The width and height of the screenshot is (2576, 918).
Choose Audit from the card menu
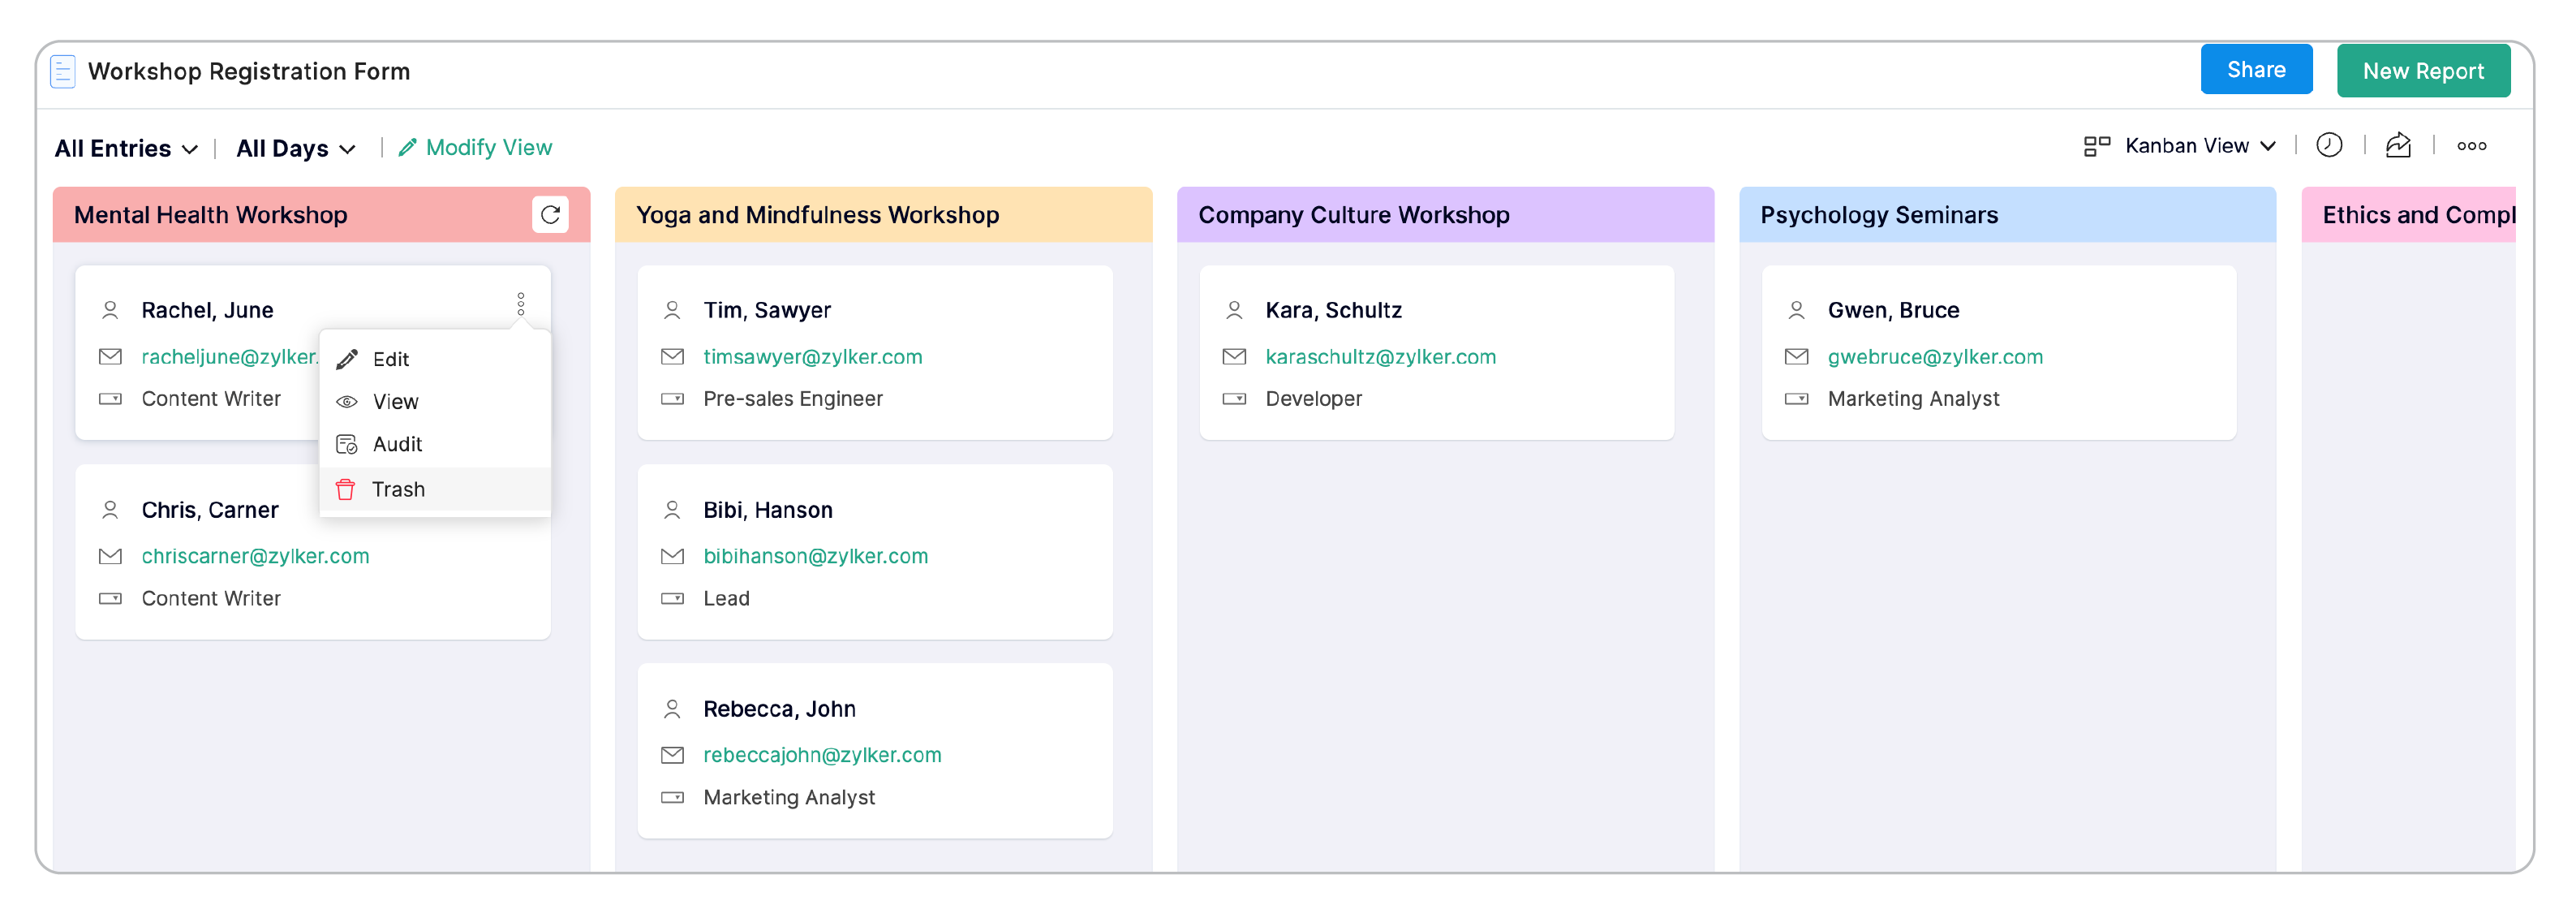pos(435,444)
